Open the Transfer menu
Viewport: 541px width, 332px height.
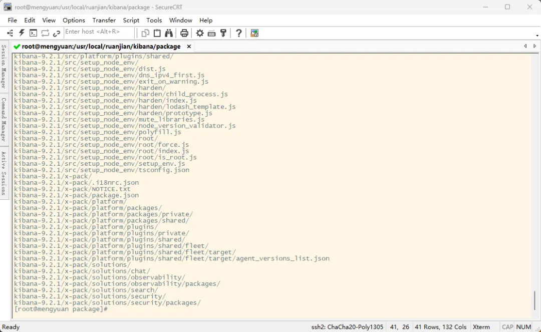[x=104, y=21]
